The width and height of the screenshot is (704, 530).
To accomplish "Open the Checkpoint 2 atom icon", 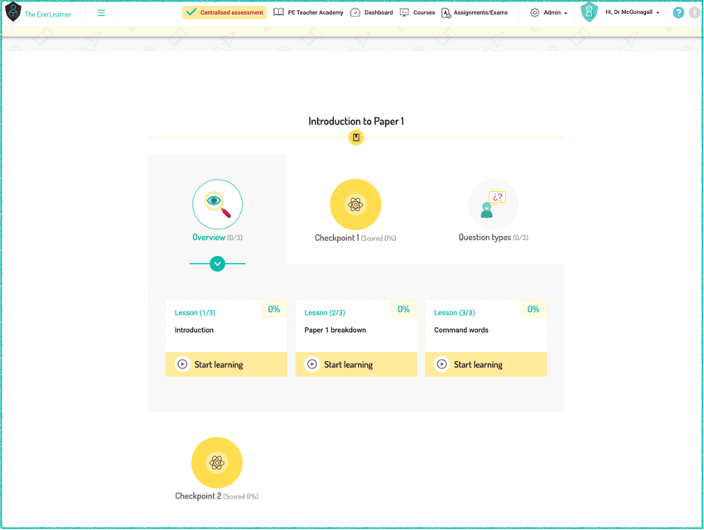I will coord(217,463).
